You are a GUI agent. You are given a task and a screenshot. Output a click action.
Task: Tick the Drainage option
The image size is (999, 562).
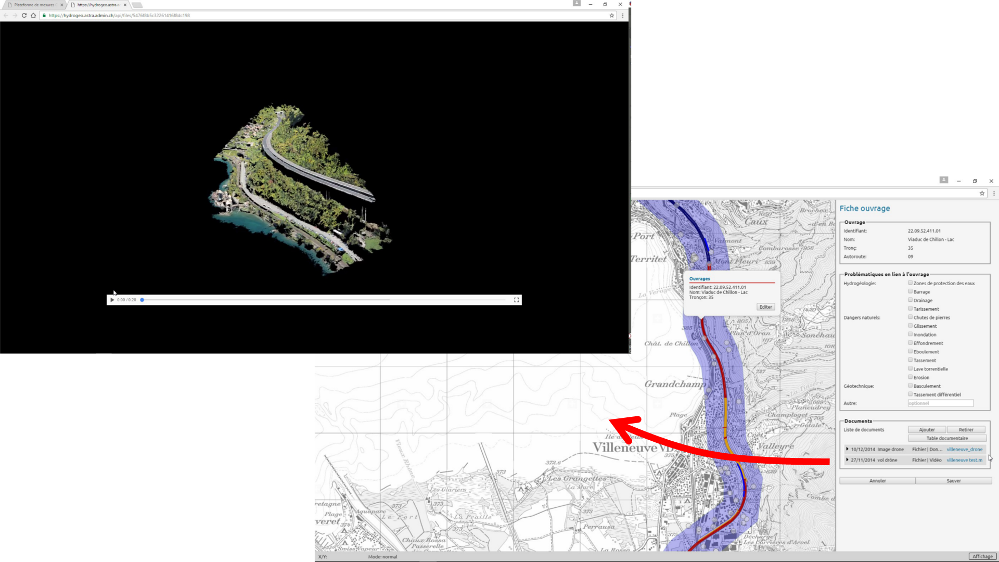(911, 300)
